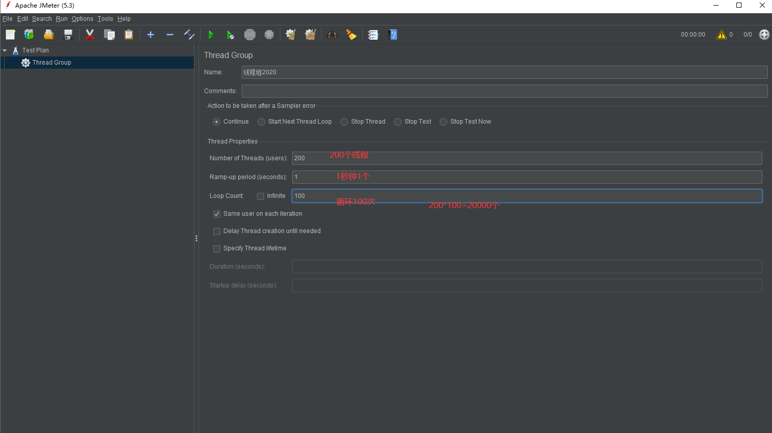Close the Apache JMeter window
The width and height of the screenshot is (772, 433).
762,6
